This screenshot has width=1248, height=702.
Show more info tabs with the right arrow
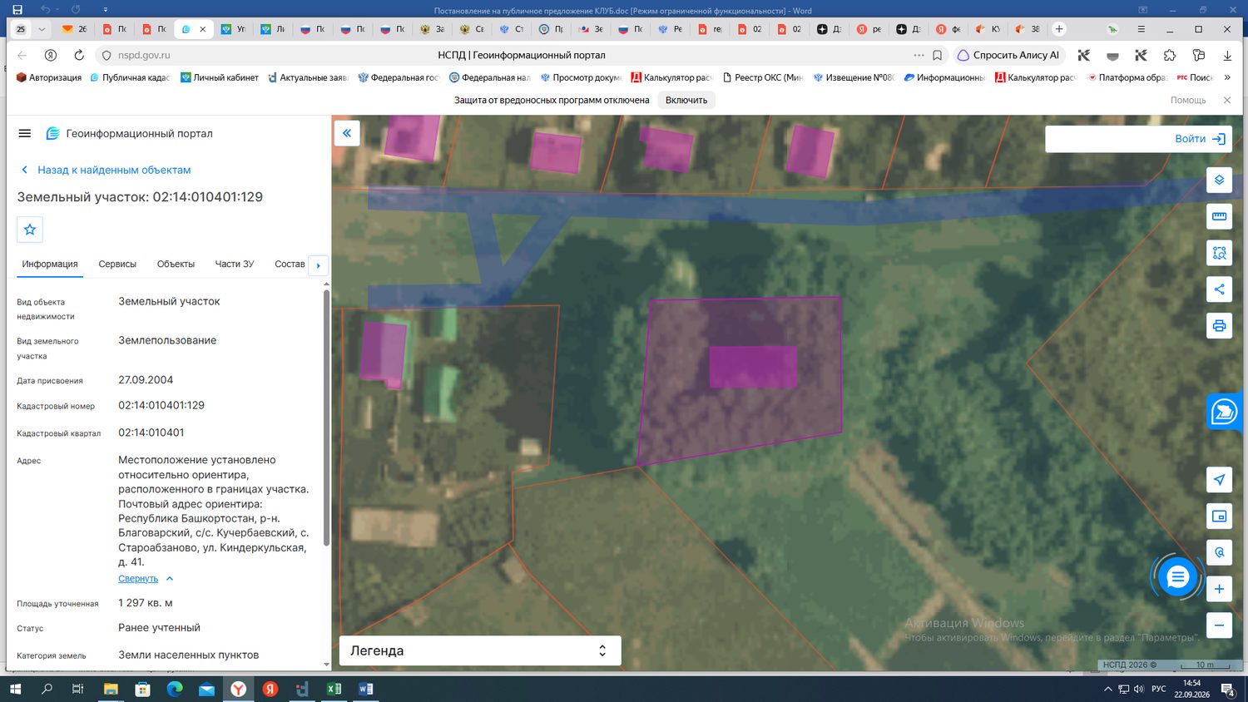pyautogui.click(x=319, y=265)
